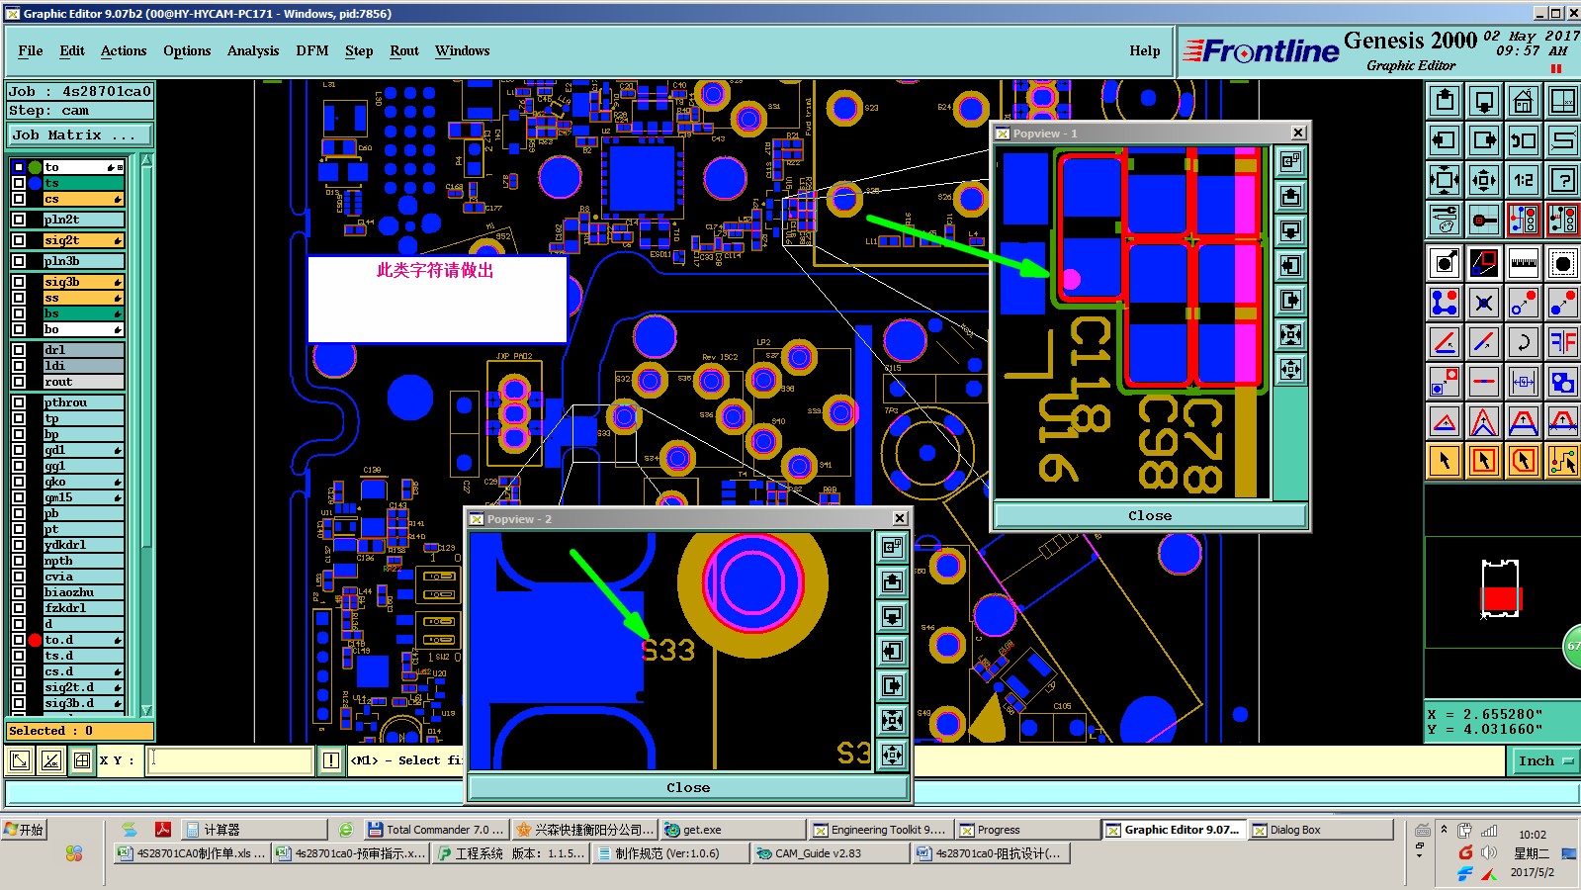The width and height of the screenshot is (1581, 890).
Task: Open the File menu
Action: click(x=31, y=50)
